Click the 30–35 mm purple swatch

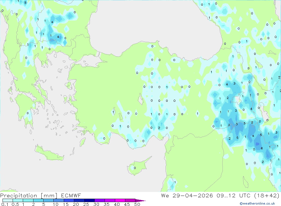coord(100,200)
